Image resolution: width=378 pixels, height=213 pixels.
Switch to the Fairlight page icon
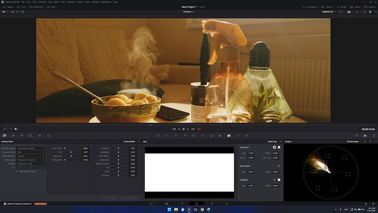click(x=211, y=204)
